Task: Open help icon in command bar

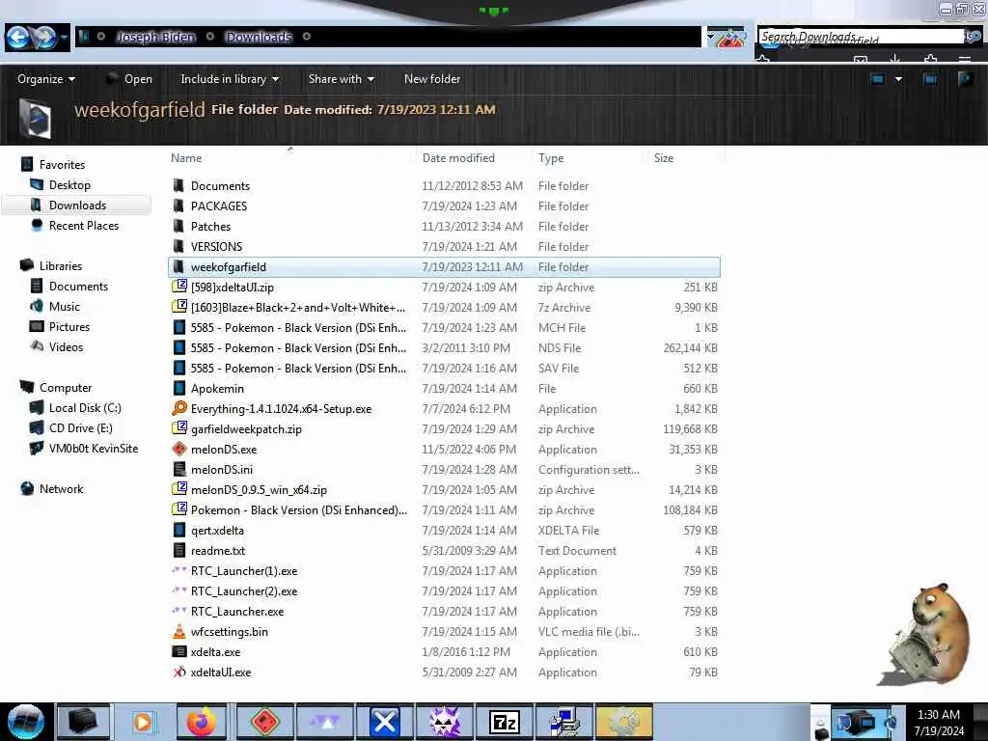Action: pyautogui.click(x=965, y=79)
